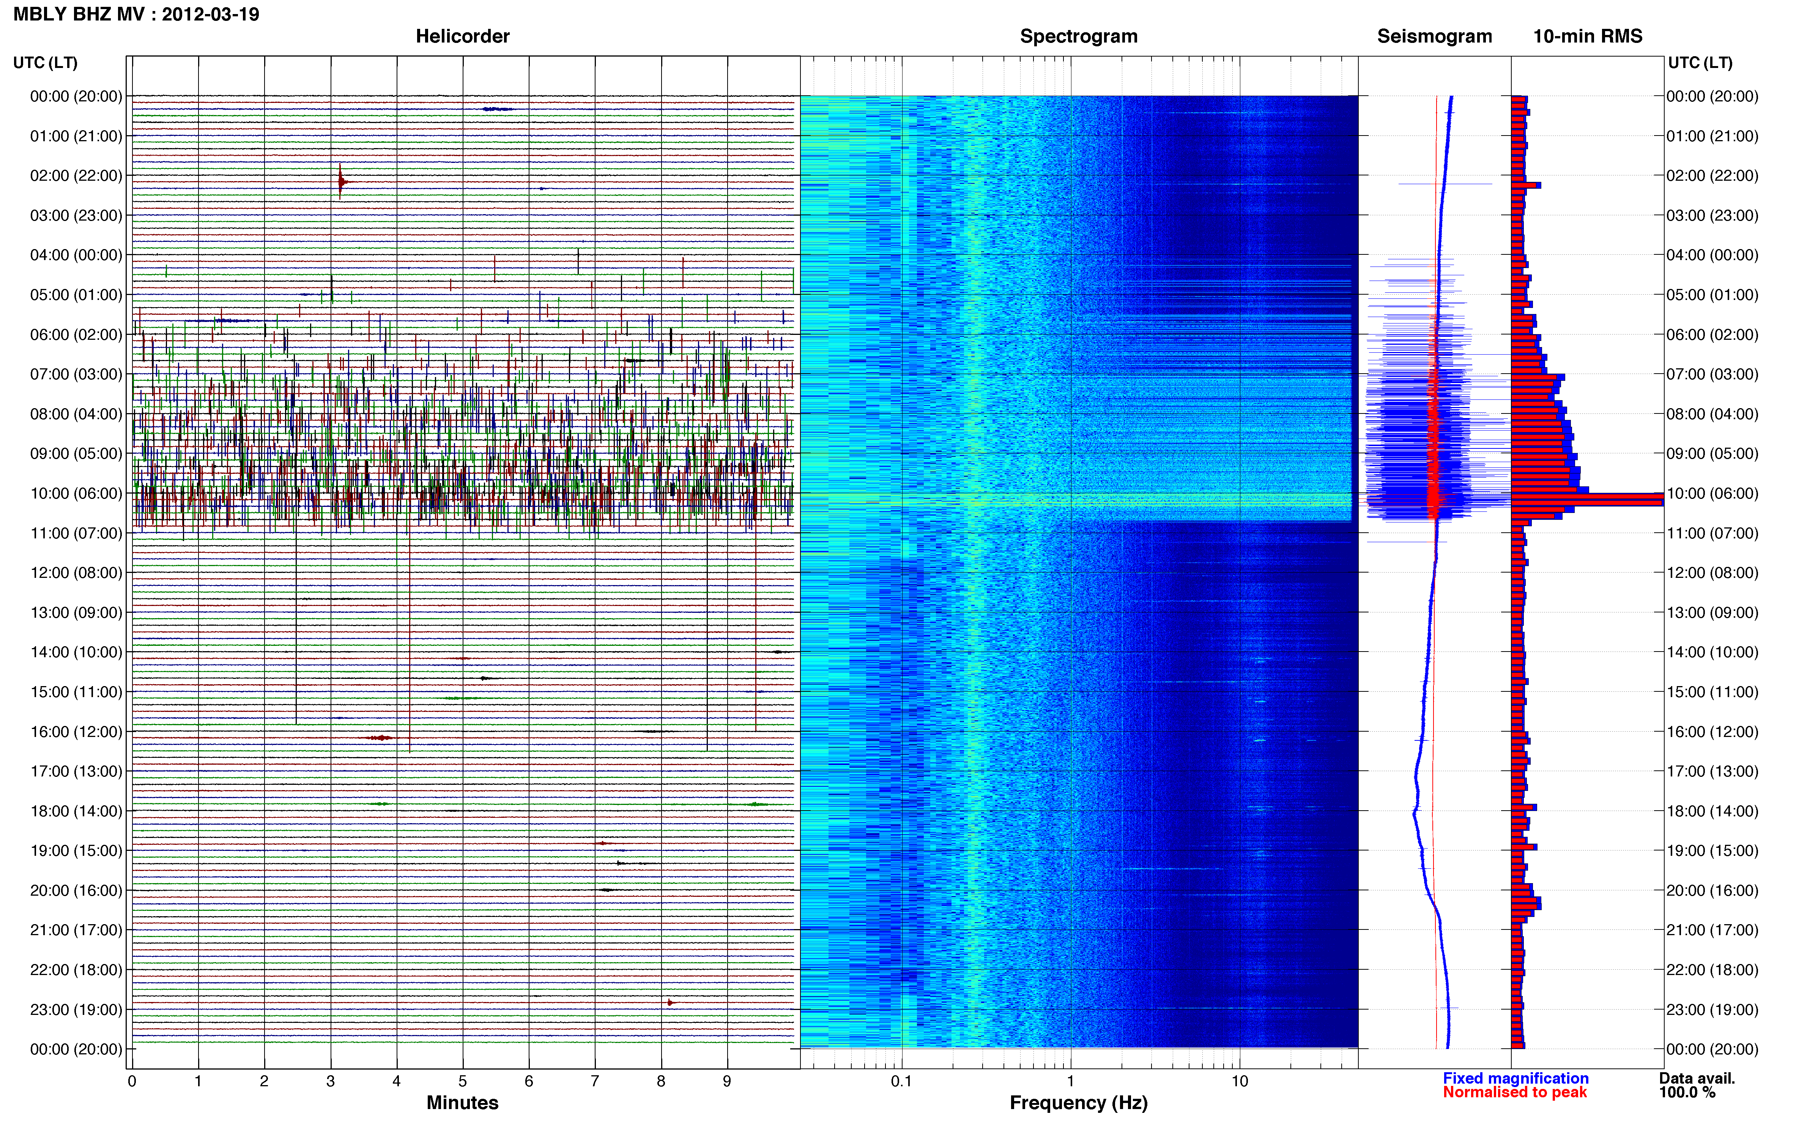Click 17:00 (13:00) on the RMS time axis
Viewport: 1799px width, 1125px height.
point(1713,772)
